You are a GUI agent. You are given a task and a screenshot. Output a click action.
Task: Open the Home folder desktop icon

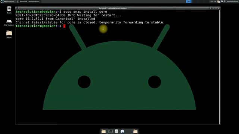pos(9,34)
